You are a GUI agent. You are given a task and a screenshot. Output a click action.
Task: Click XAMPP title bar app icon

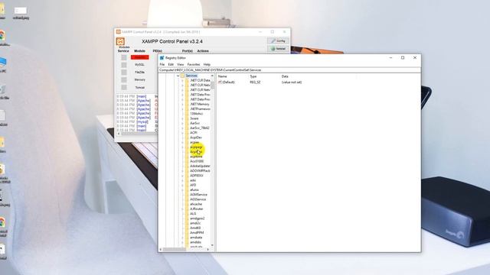pos(119,32)
